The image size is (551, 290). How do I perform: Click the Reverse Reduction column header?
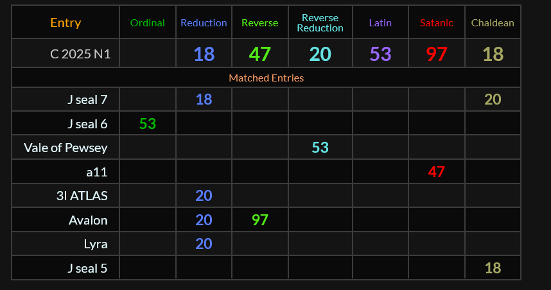point(320,23)
